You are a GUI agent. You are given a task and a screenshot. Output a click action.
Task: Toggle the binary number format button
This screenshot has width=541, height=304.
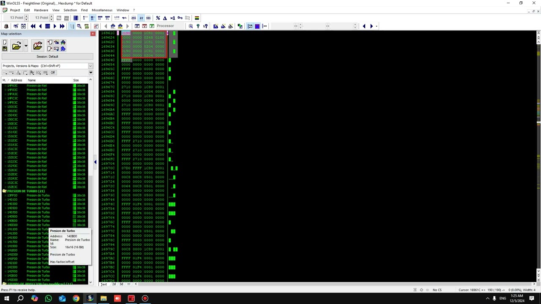coord(148,18)
